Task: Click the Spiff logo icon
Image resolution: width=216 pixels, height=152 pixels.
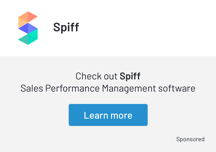Action: click(28, 28)
